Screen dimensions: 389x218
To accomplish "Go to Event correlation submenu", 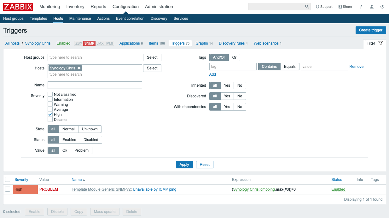I will (x=130, y=19).
